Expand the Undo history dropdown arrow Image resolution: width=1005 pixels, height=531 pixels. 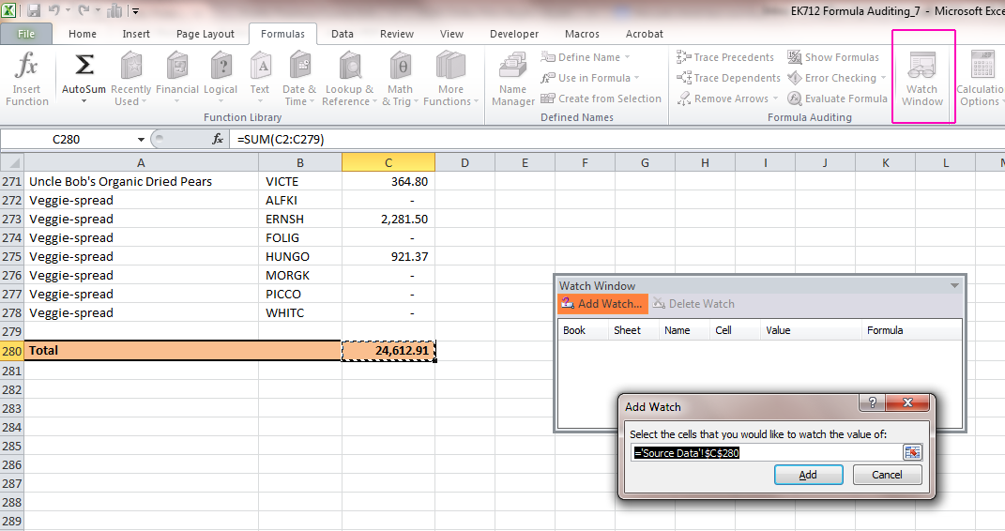[x=68, y=10]
